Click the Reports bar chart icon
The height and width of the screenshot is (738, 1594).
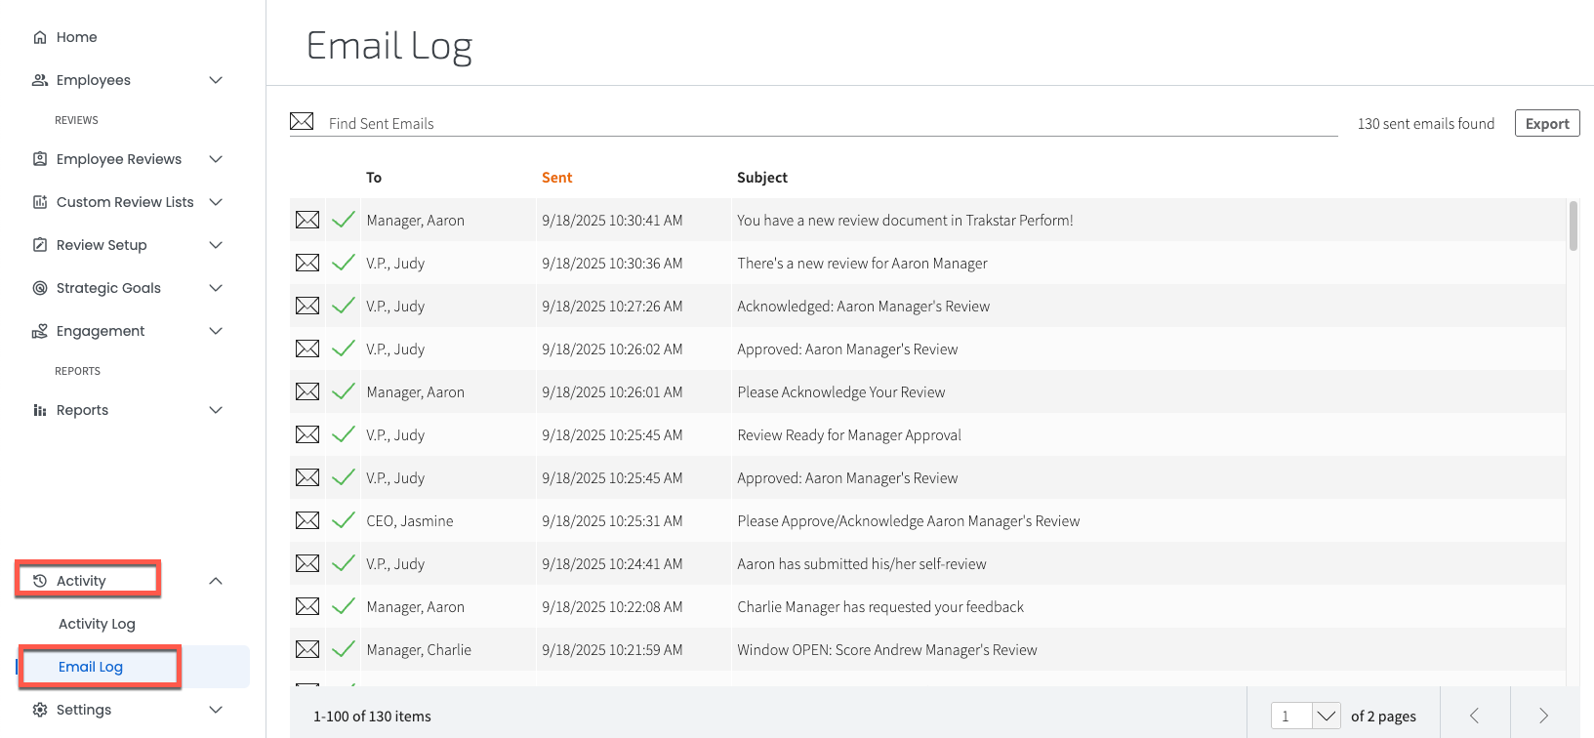(40, 410)
